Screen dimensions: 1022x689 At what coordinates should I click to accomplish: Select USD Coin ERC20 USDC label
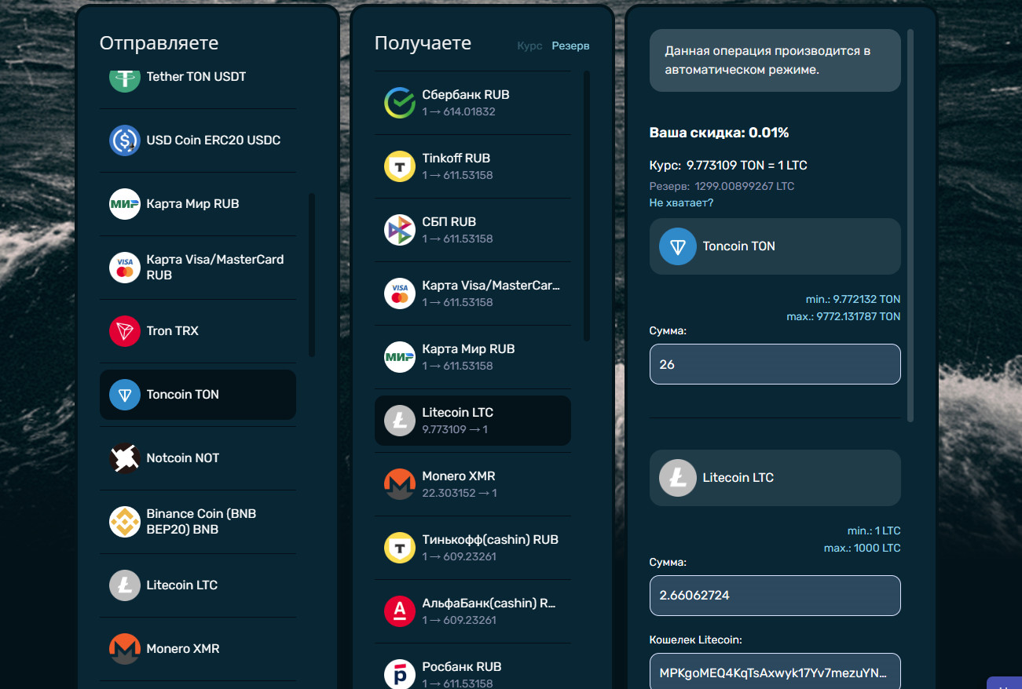pyautogui.click(x=214, y=140)
